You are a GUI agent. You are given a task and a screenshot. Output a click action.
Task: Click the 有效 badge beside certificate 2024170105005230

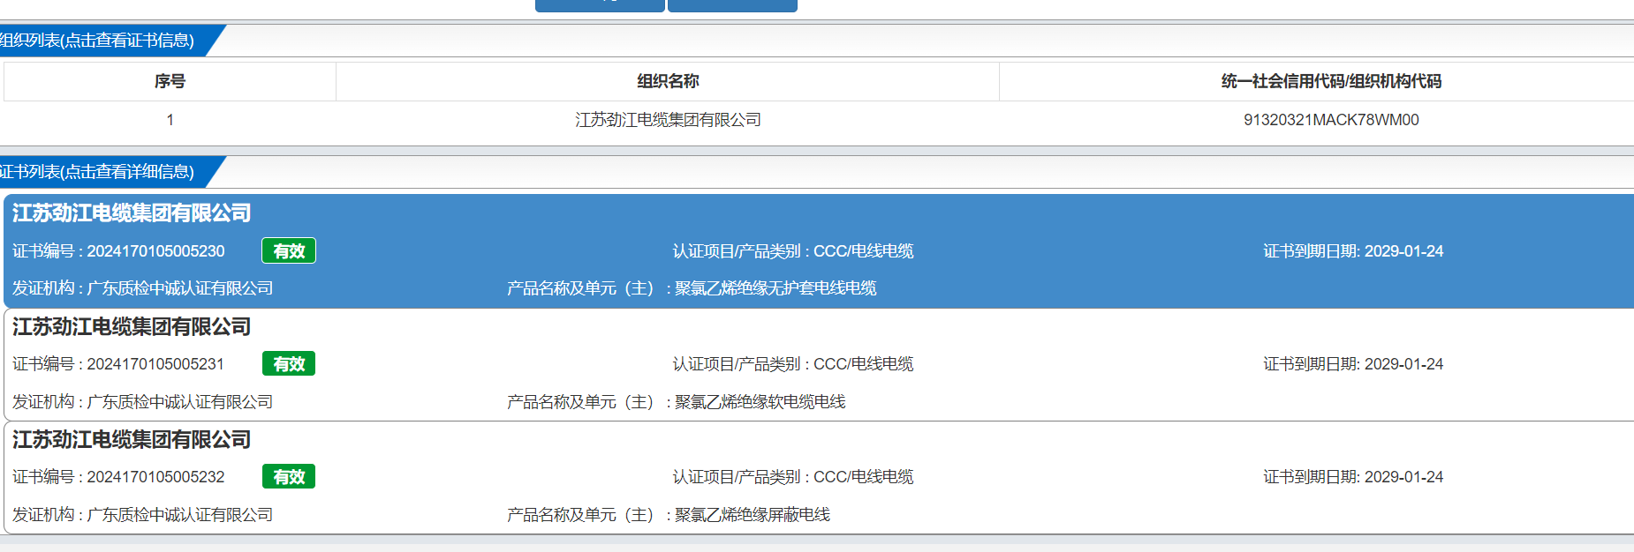click(289, 251)
